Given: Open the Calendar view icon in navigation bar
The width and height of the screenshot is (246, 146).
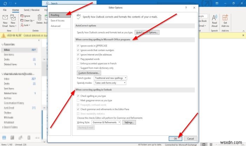Looking at the screenshot, I should coord(12,138).
